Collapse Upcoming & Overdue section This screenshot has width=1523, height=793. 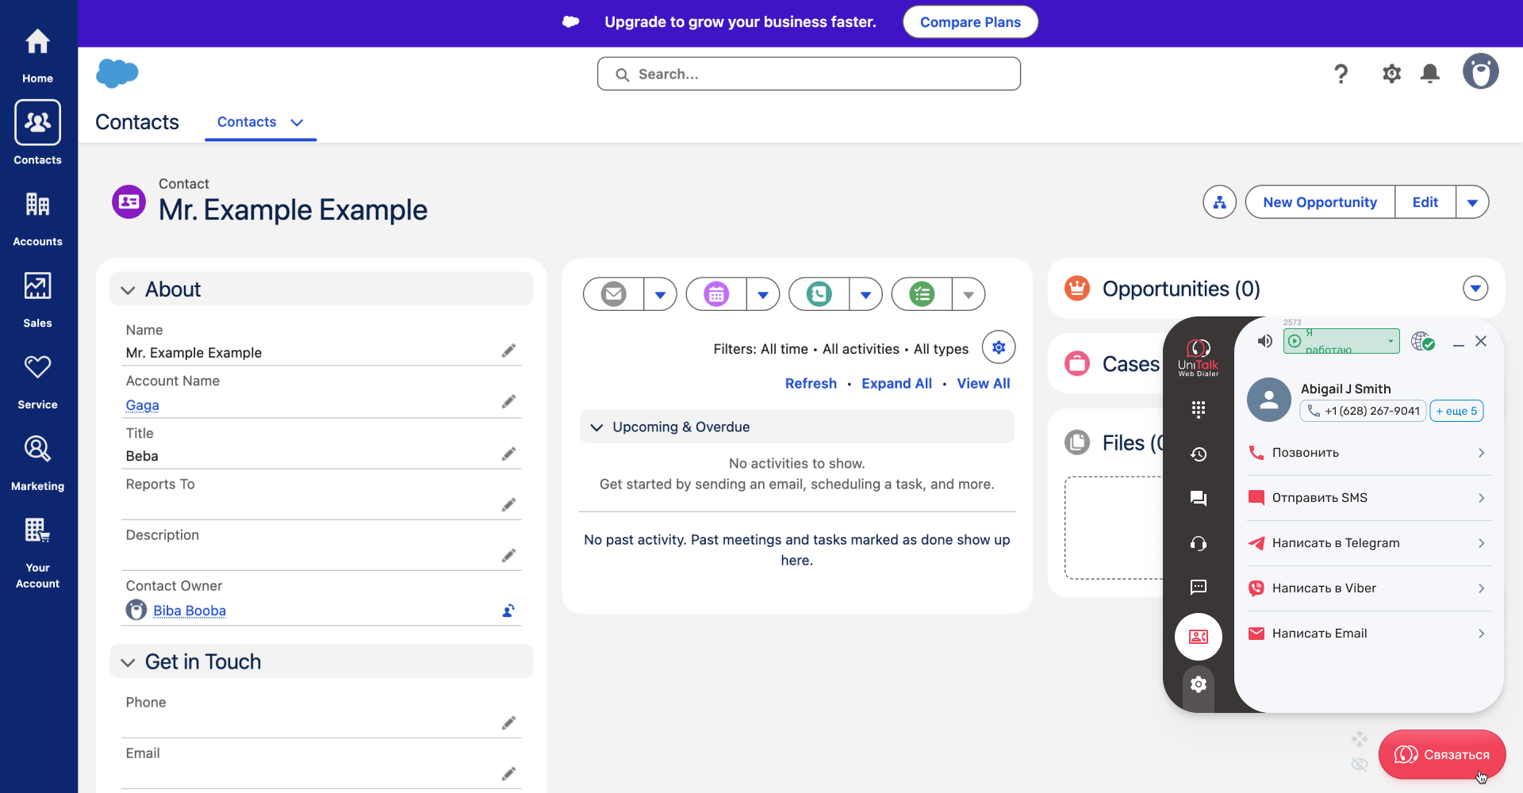tap(597, 427)
